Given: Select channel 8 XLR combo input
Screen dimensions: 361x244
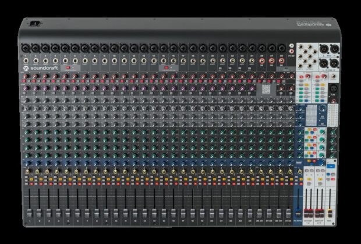Looking at the screenshot, I should [x=94, y=48].
